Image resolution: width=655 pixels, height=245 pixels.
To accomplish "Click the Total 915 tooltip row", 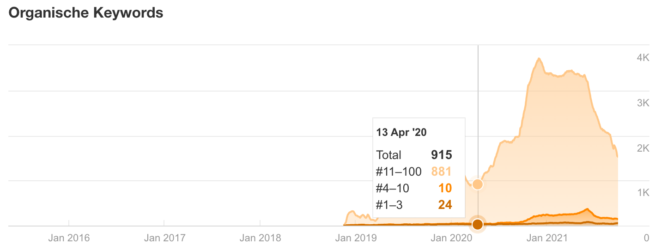I will (x=414, y=155).
